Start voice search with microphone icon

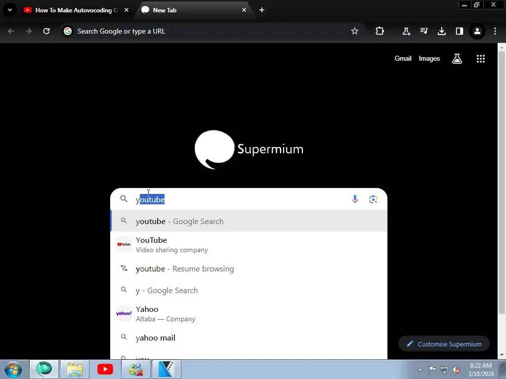(355, 199)
